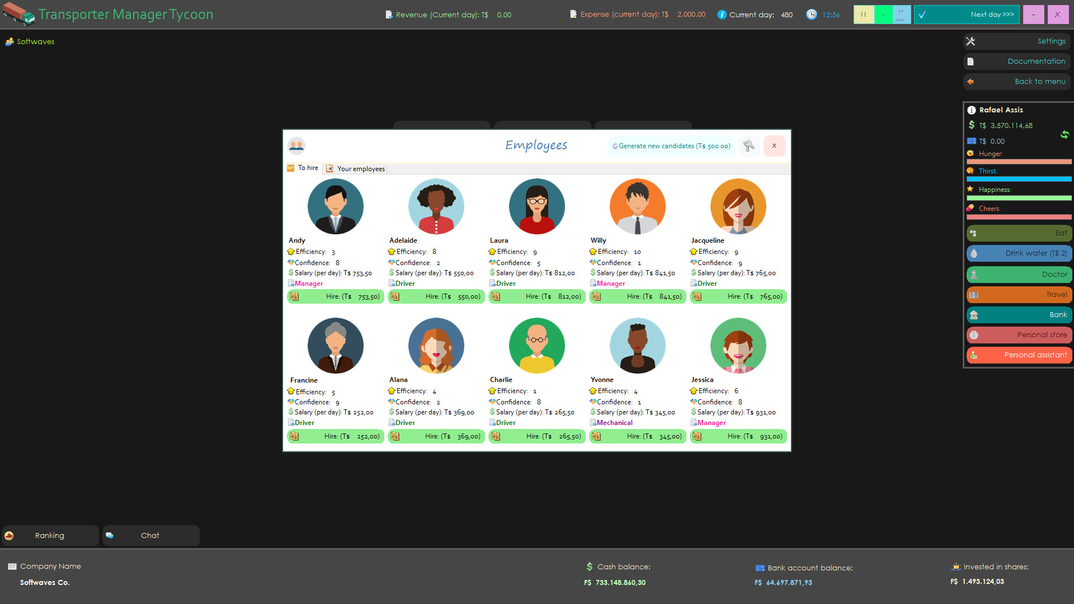Hire Willy for T$ 841,50
1074x604 pixels.
pyautogui.click(x=637, y=296)
